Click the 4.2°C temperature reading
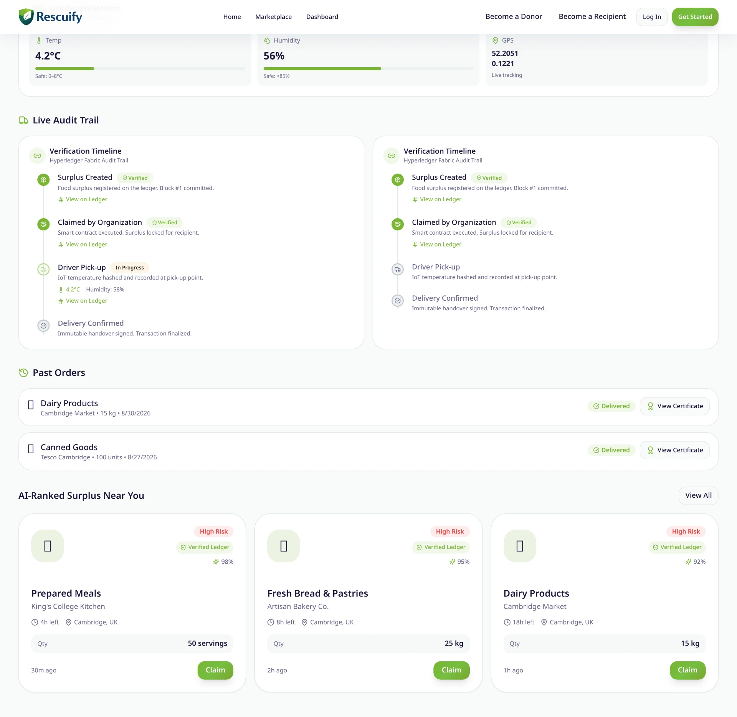This screenshot has width=737, height=717. pos(48,56)
